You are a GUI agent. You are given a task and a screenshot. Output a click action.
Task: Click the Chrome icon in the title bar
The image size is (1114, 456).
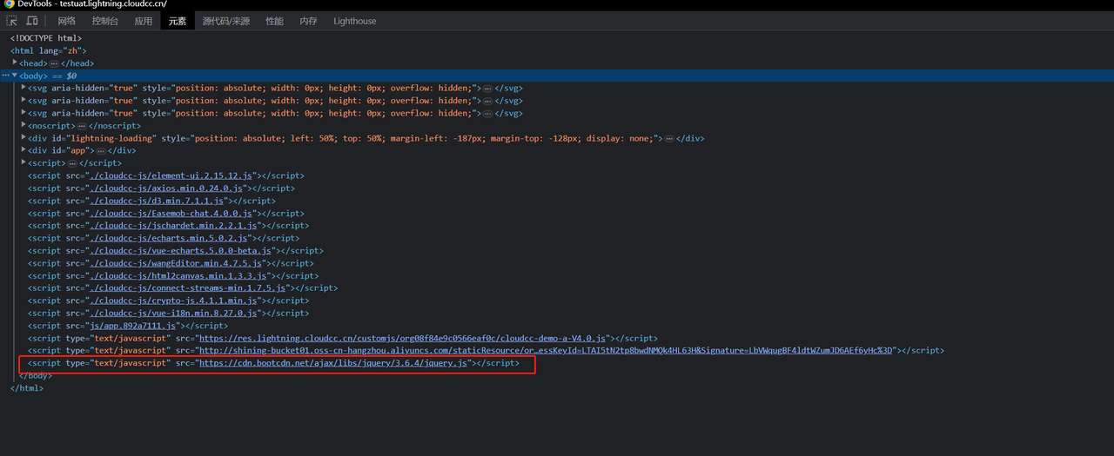point(8,4)
